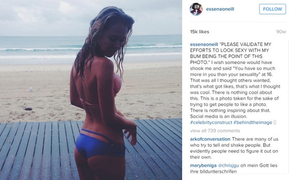The image size is (289, 180).
Task: Expand view all 739 comments
Action: point(215,131)
